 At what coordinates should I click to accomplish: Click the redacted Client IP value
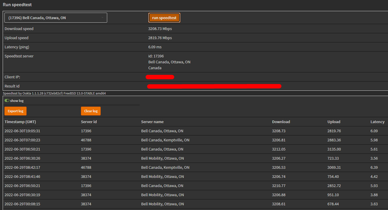[x=160, y=77]
